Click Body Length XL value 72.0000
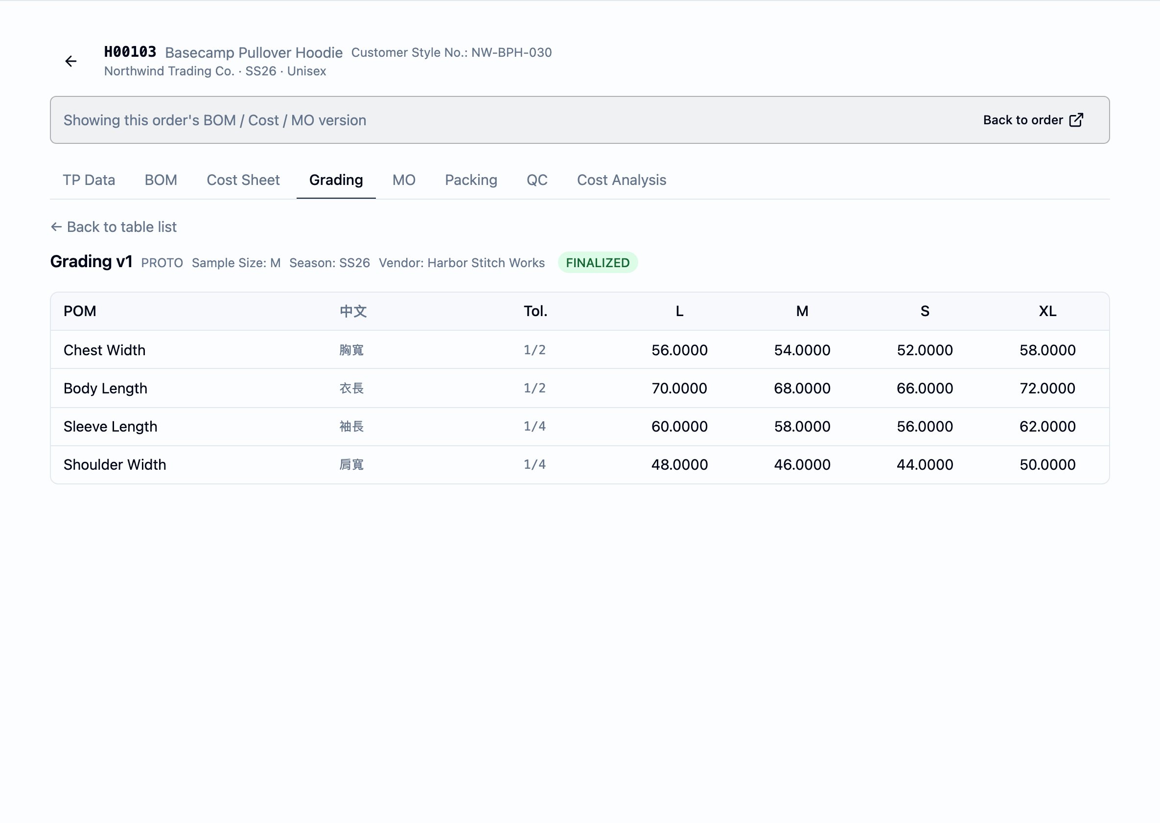1160x823 pixels. 1047,388
